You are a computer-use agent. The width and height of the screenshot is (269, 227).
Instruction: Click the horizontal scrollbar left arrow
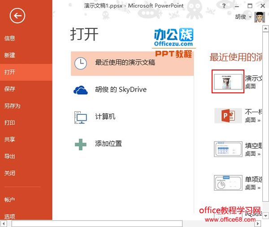[4, 224]
